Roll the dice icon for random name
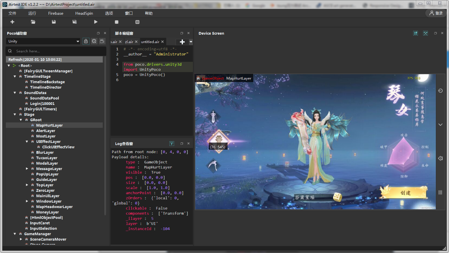Viewport: 449px width, 253px height. pyautogui.click(x=337, y=197)
